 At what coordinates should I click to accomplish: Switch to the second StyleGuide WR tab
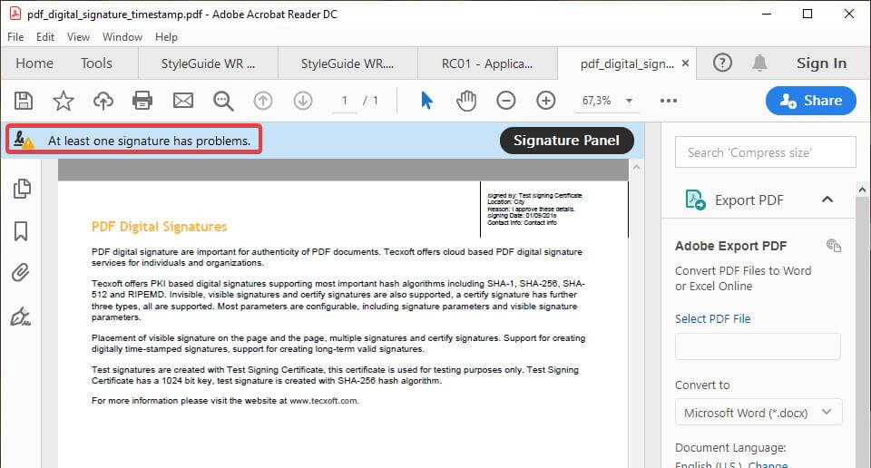[x=347, y=63]
